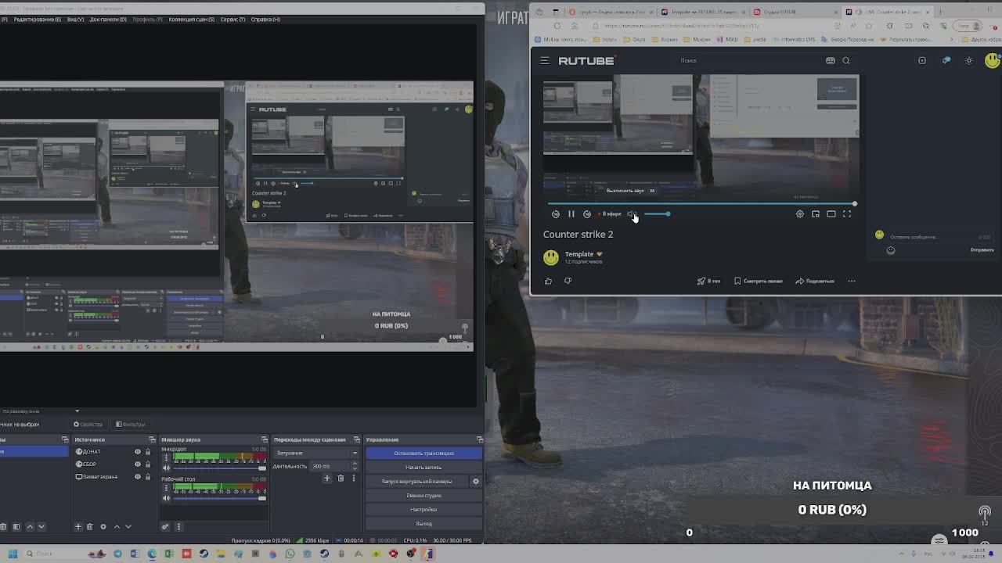Image resolution: width=1002 pixels, height=563 pixels.
Task: Open Rutube notifications icon
Action: (946, 60)
